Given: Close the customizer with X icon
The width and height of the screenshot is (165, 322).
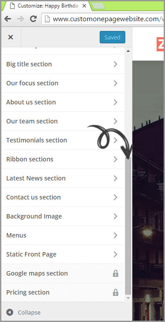Looking at the screenshot, I should pos(11,37).
